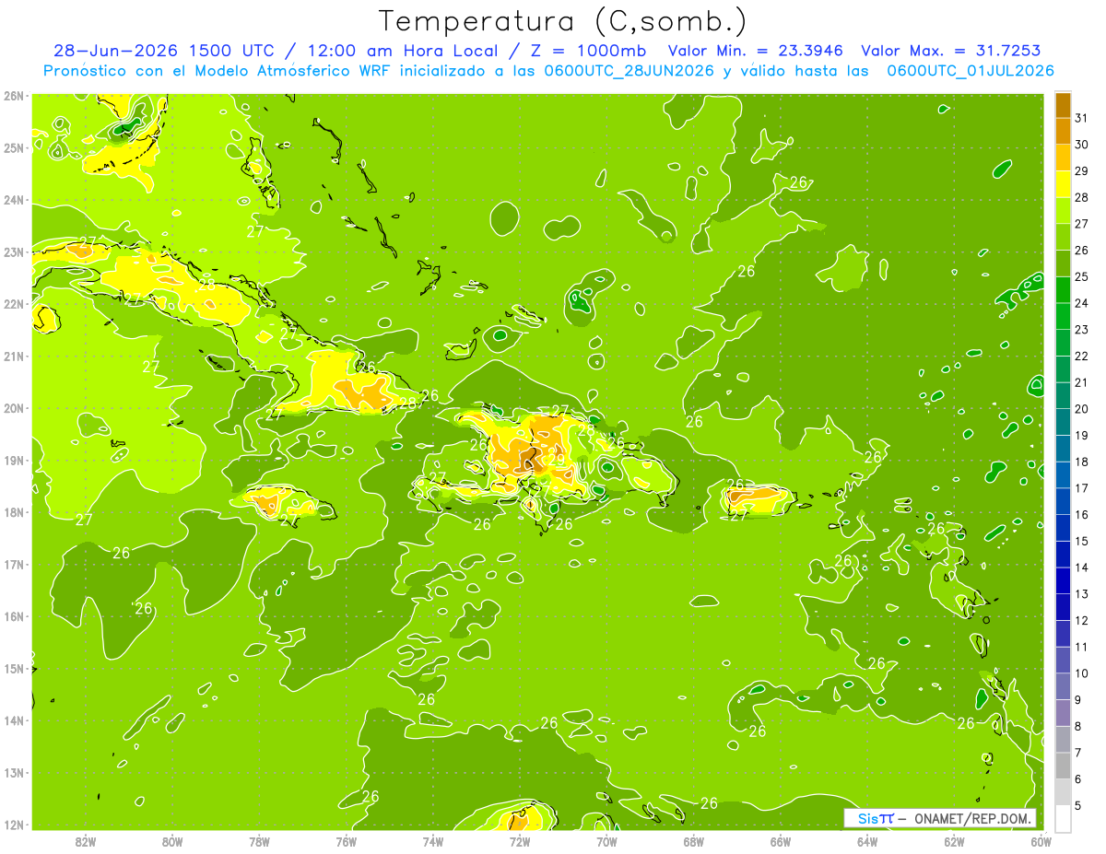Click the '18N' latitude axis label
The width and height of the screenshot is (1106, 854).
(x=14, y=512)
